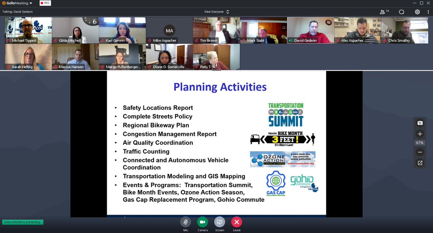Select David Gedeon's video tile
Screen dimensions: 433x233
pos(310,30)
